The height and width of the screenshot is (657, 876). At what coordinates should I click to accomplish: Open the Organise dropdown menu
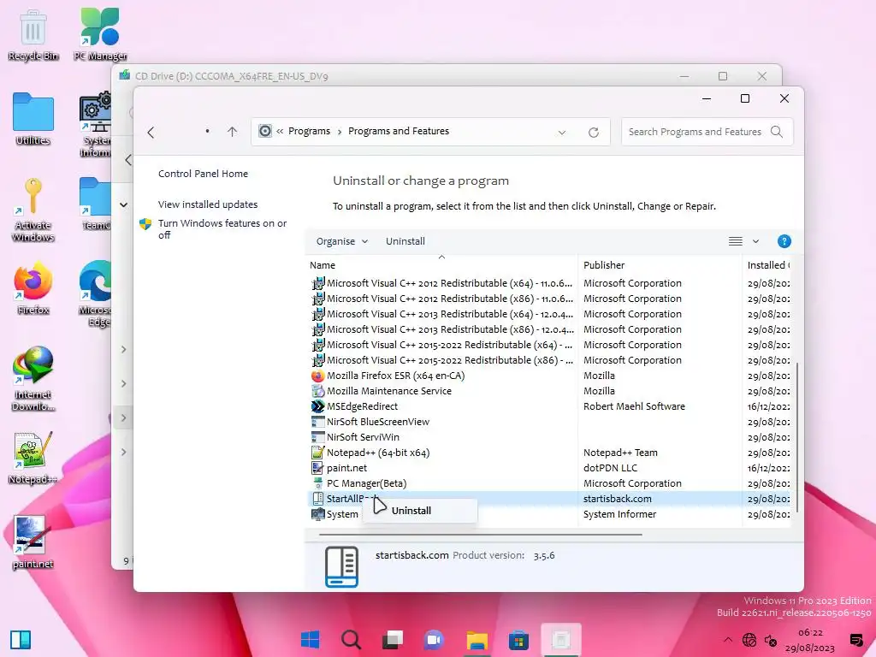pos(342,241)
